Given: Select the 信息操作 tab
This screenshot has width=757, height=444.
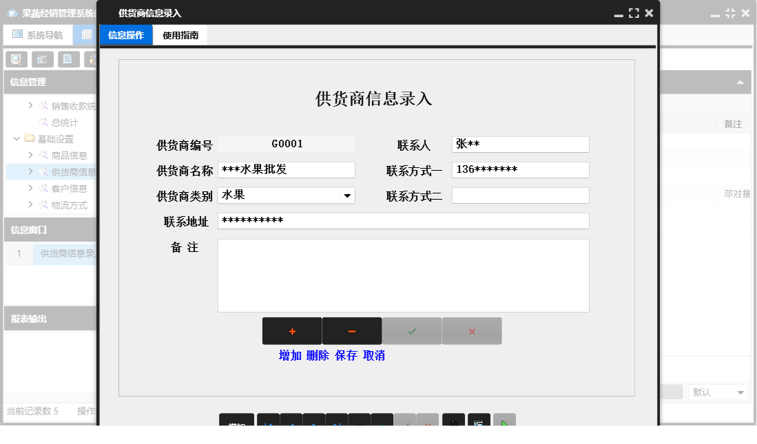Looking at the screenshot, I should coord(126,34).
